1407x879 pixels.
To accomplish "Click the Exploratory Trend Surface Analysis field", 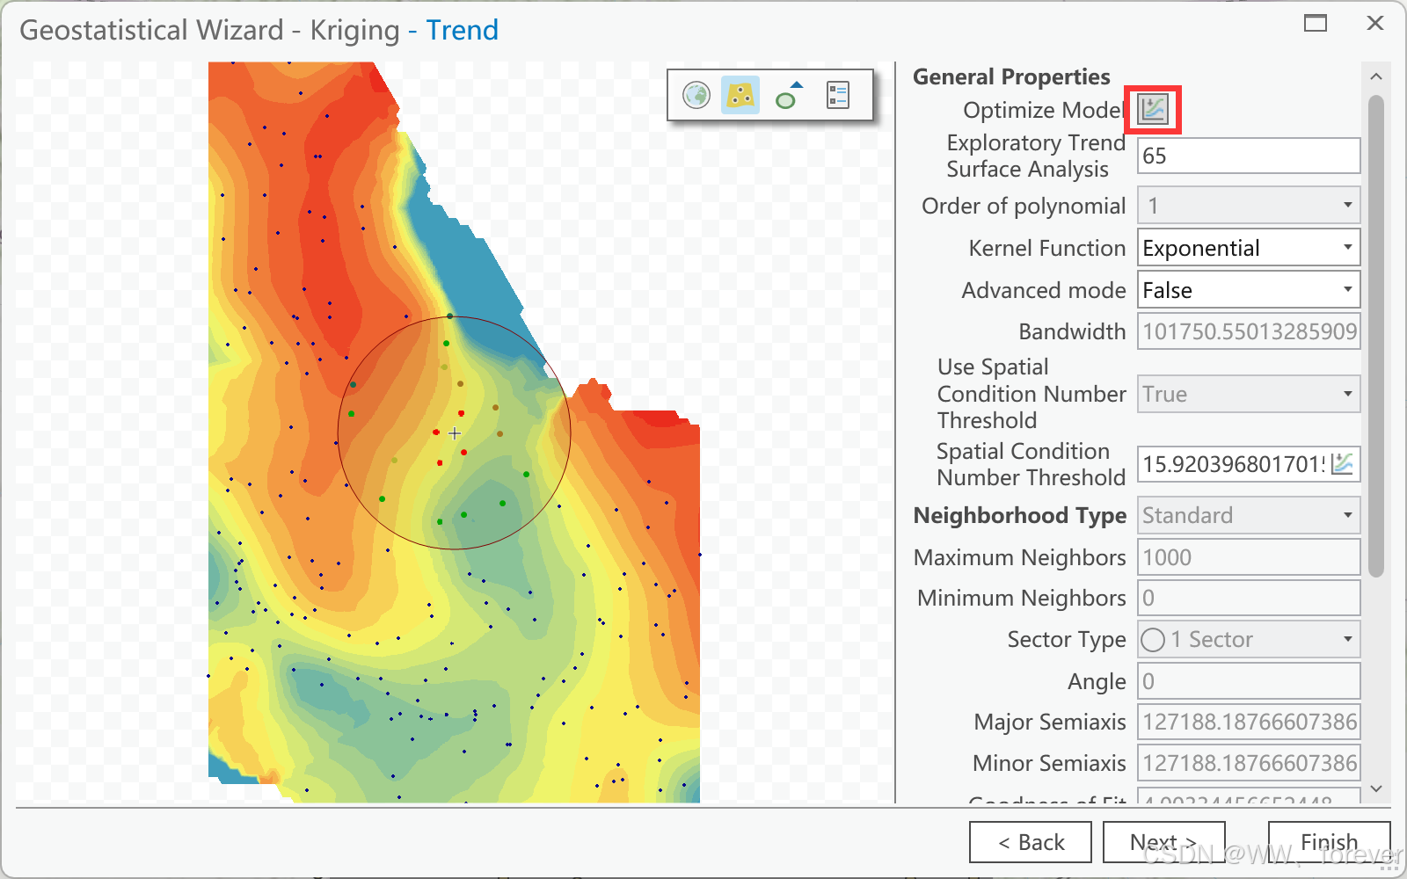I will point(1249,156).
